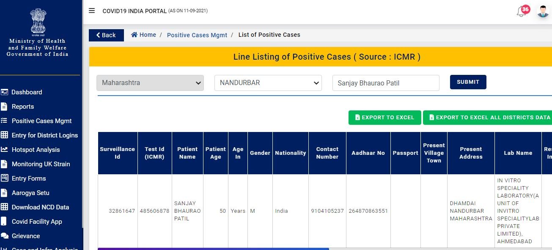This screenshot has height=250, width=552.
Task: Click the Covid Facility App phone icon
Action: (4, 222)
